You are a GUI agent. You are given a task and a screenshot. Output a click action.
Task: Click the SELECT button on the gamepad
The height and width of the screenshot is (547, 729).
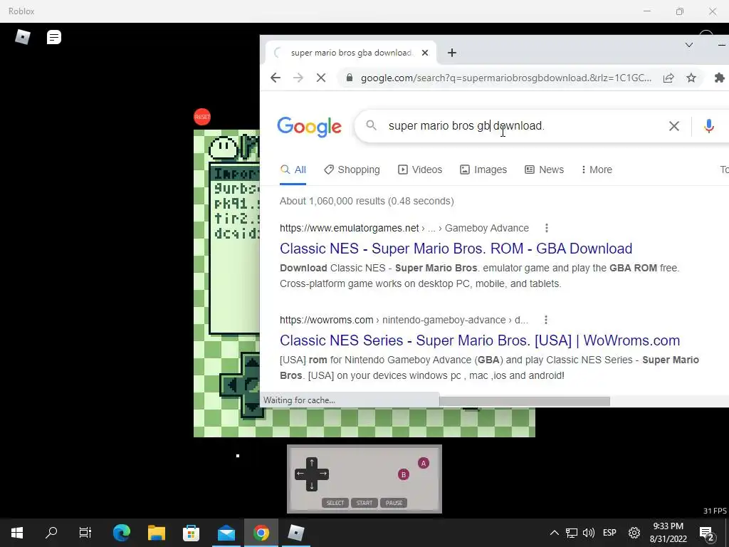335,503
